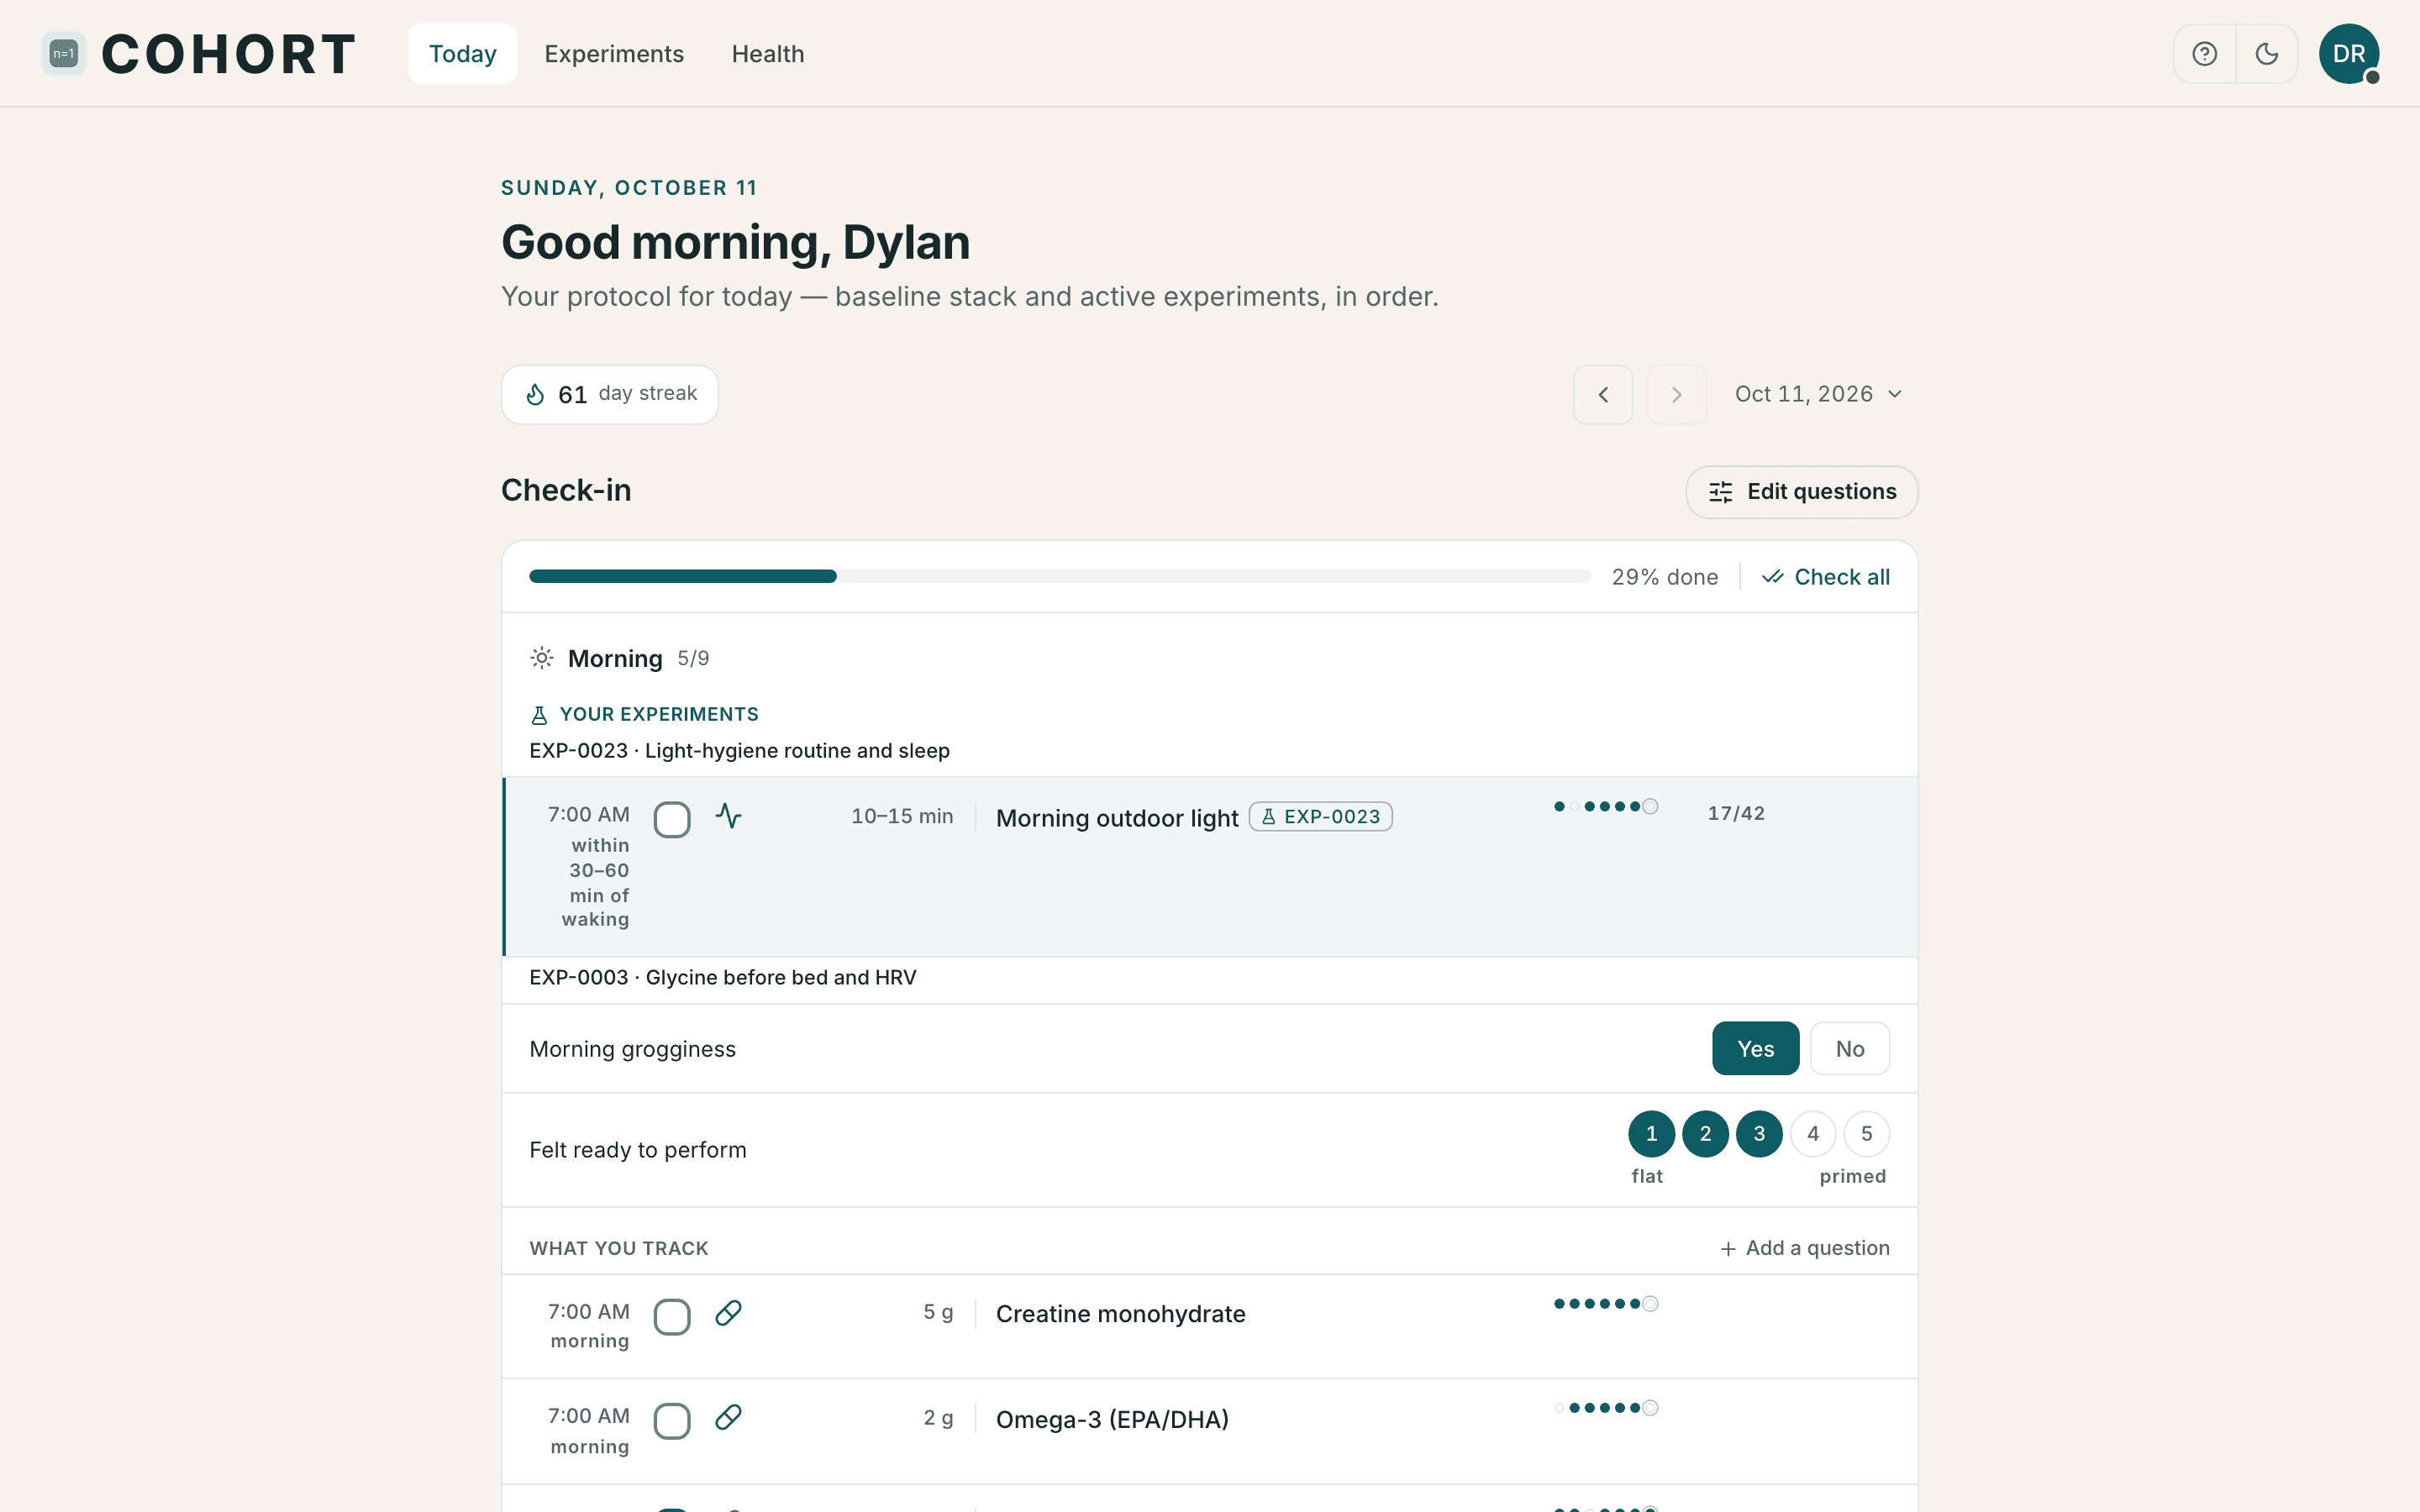Click the Cohort n=1 logo icon
Screen dimensions: 2420x1512
pos(63,54)
